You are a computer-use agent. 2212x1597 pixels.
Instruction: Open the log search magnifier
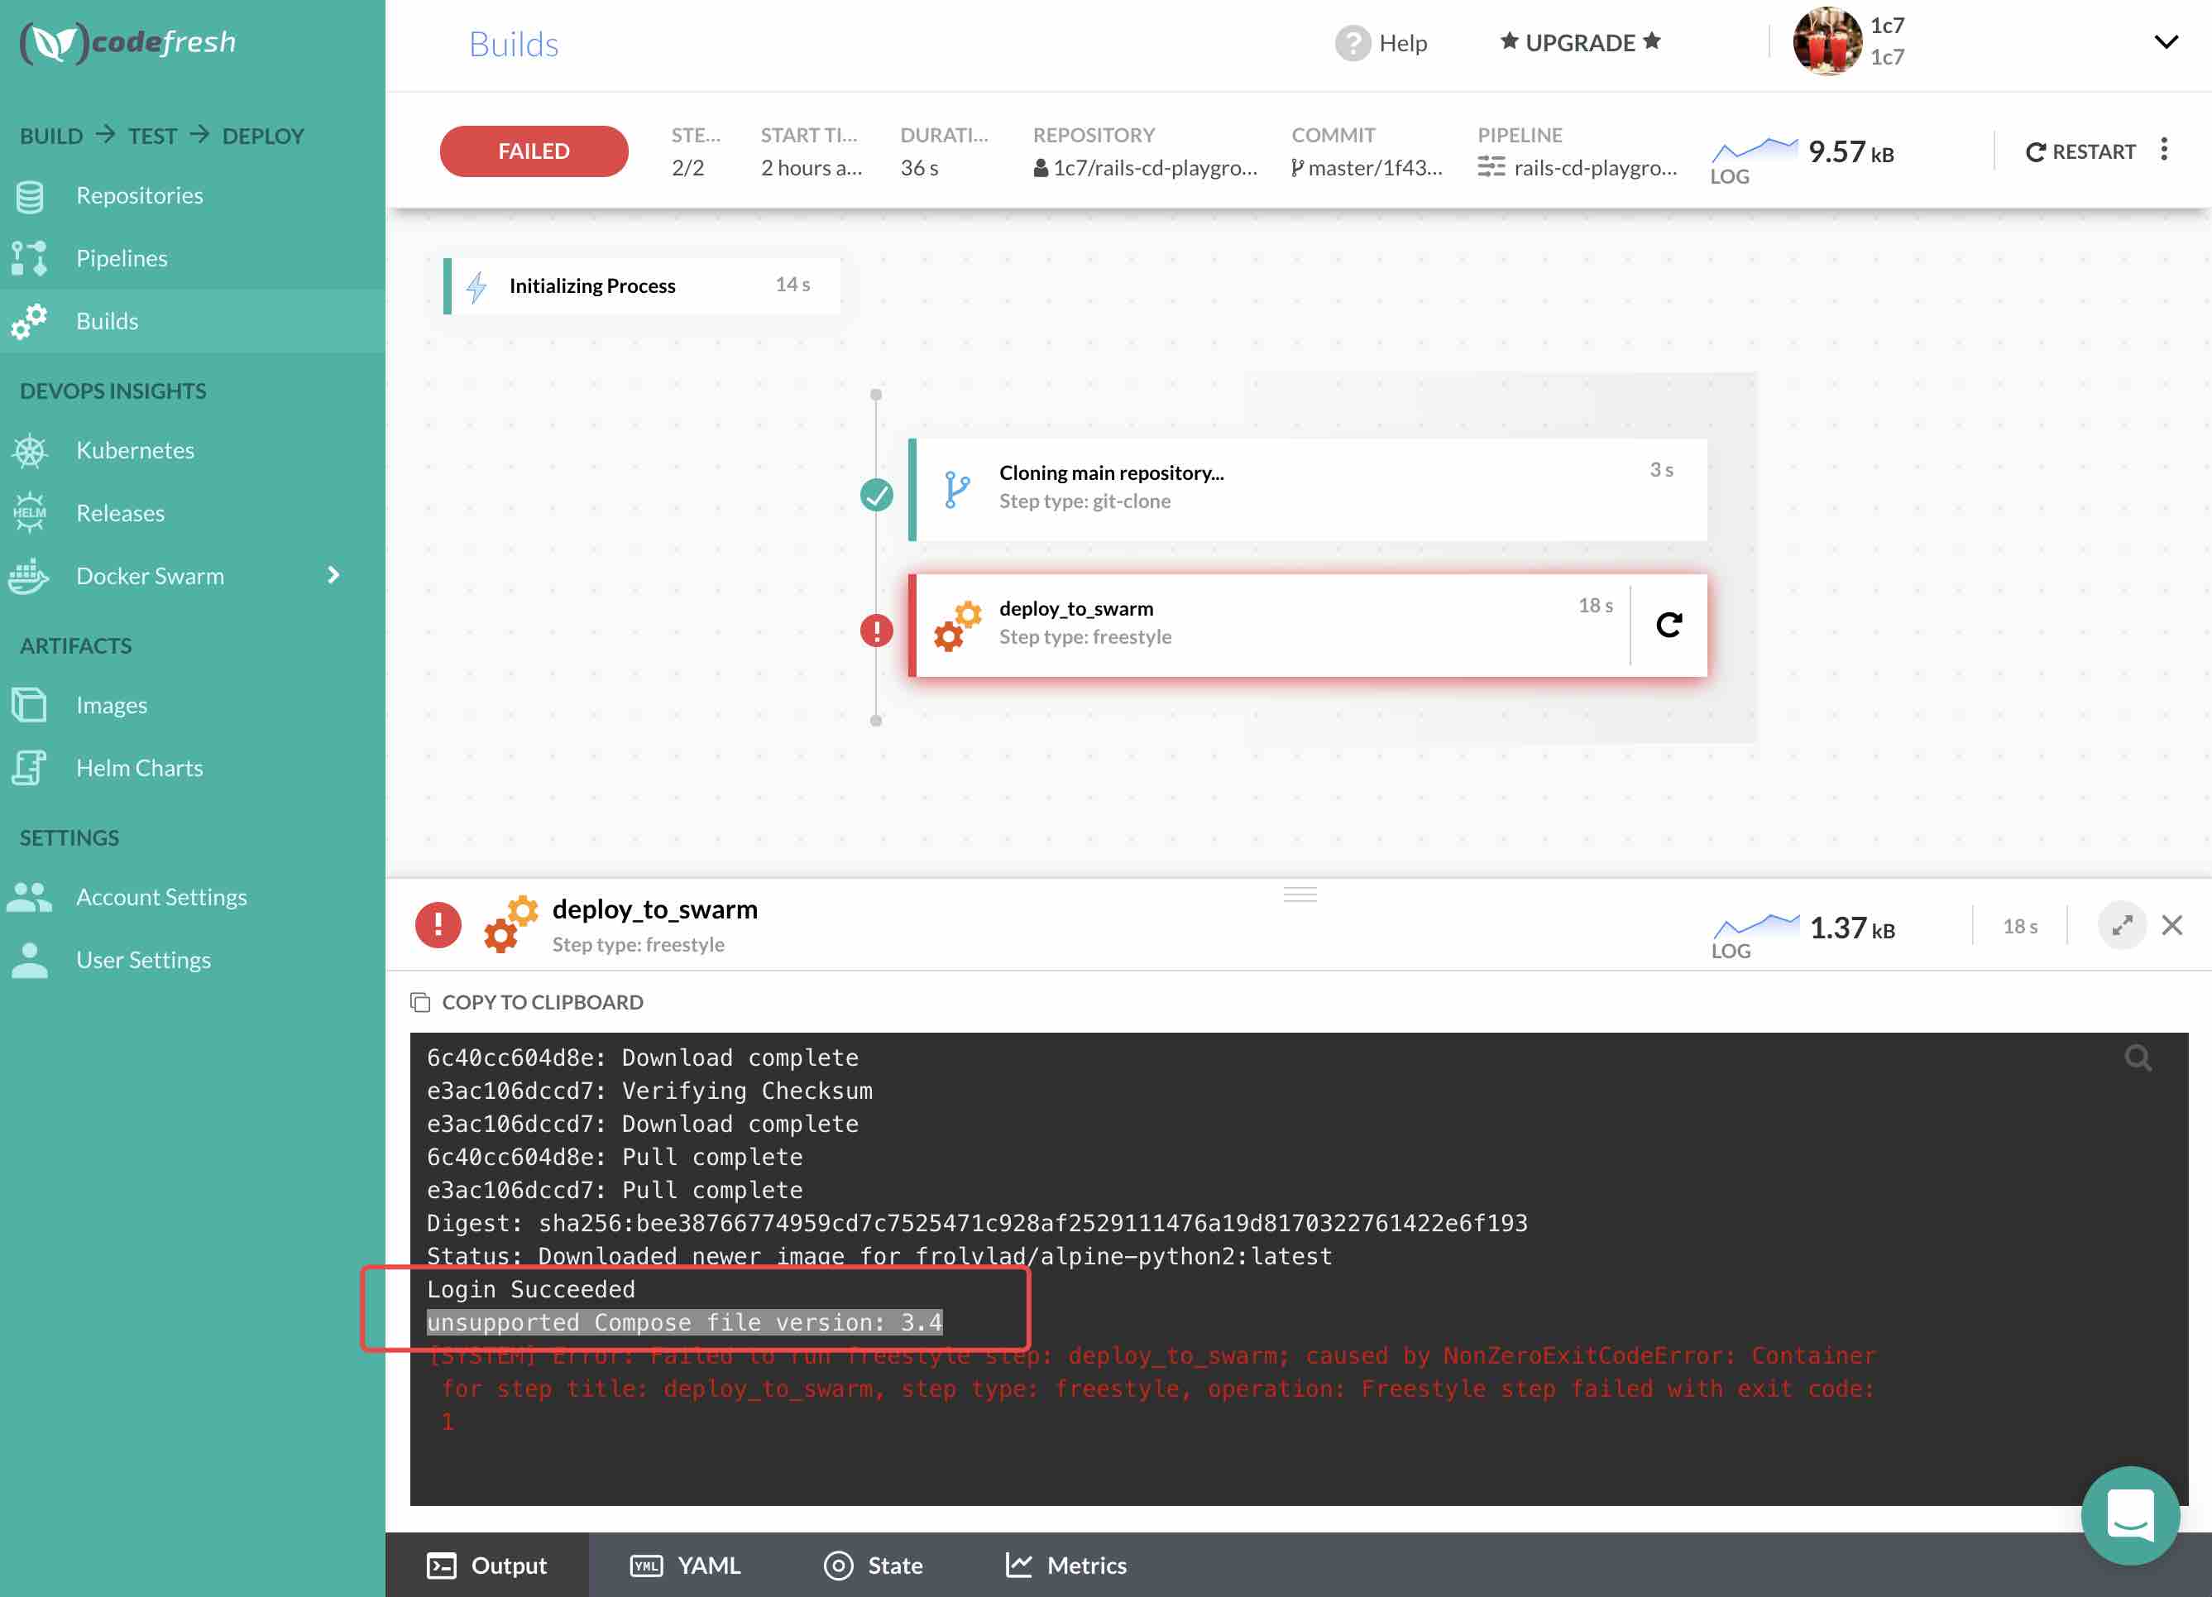point(2138,1057)
